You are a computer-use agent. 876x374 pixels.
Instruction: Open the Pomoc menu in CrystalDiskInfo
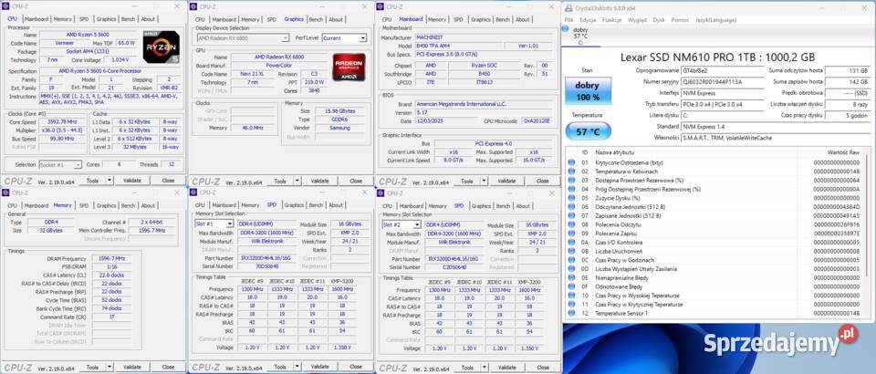[680, 19]
